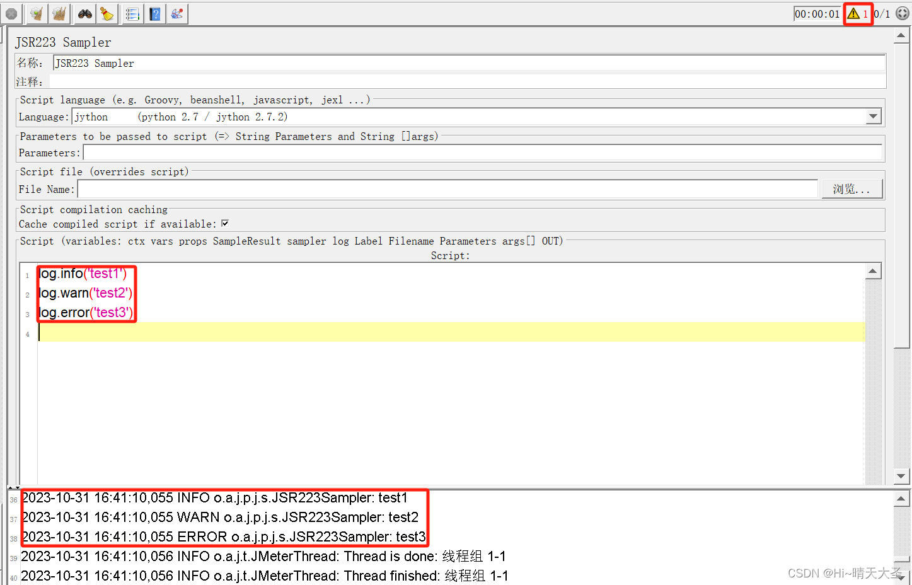This screenshot has height=585, width=912.
Task: Open Search using the binoculars icon
Action: pos(84,13)
